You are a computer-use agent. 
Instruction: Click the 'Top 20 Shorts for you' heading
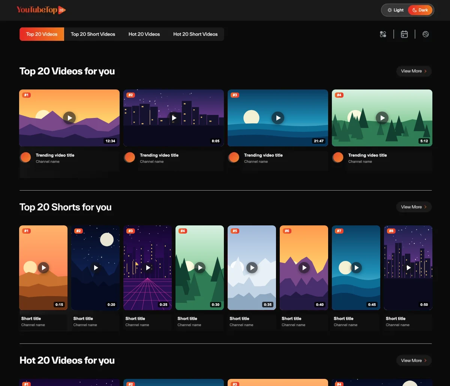tap(66, 207)
